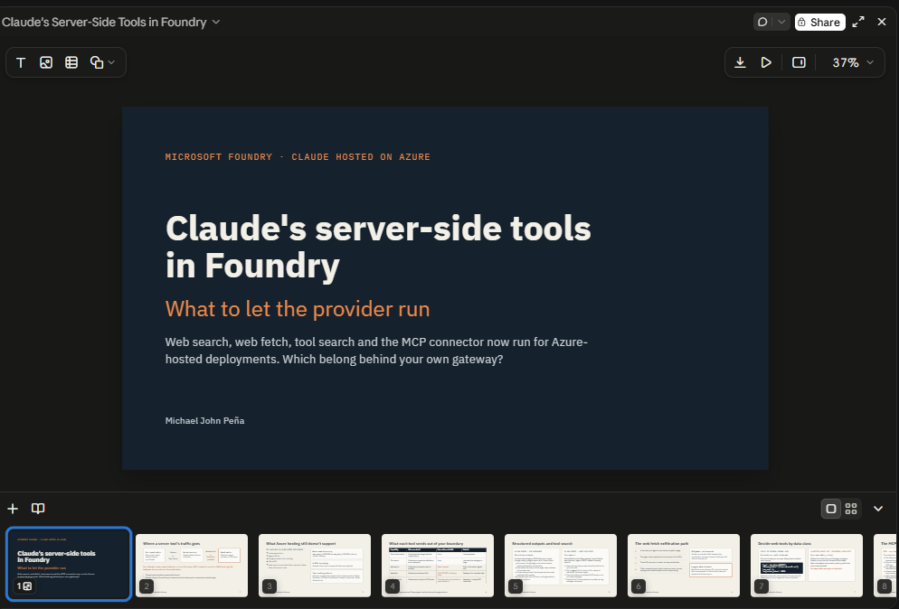The image size is (899, 609).
Task: Click the Share button
Action: pyautogui.click(x=820, y=22)
